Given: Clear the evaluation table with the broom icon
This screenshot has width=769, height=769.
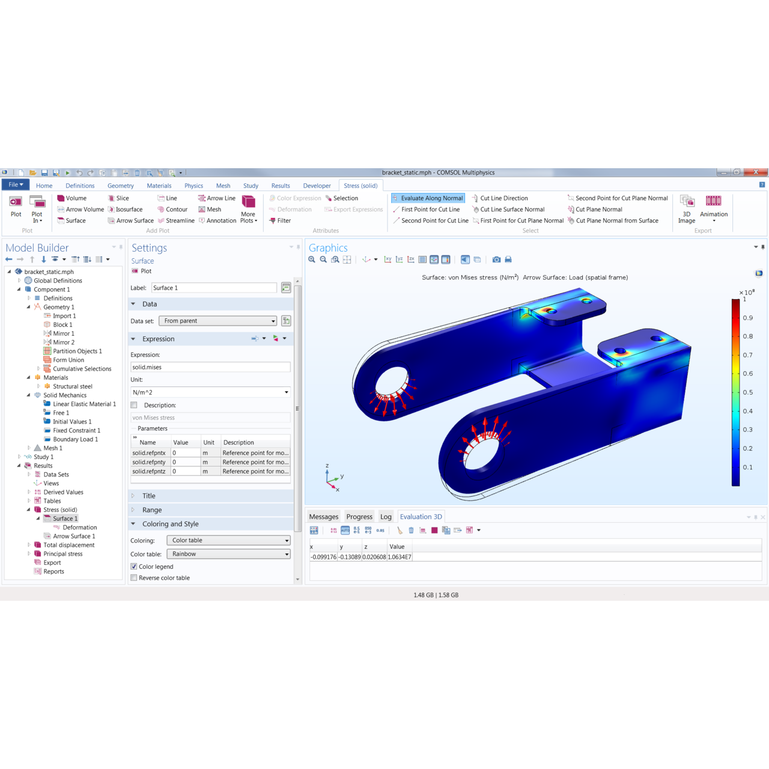Looking at the screenshot, I should click(x=401, y=530).
